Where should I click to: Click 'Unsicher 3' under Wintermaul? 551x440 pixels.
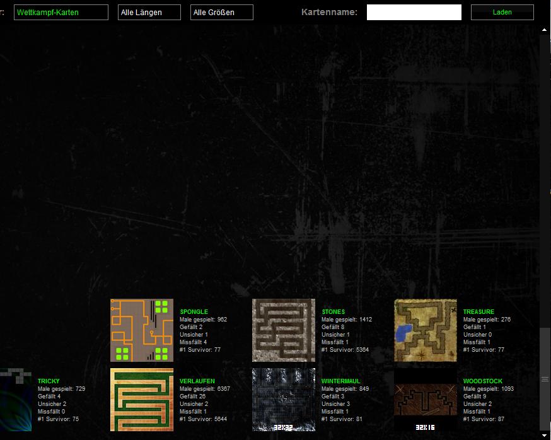[335, 404]
